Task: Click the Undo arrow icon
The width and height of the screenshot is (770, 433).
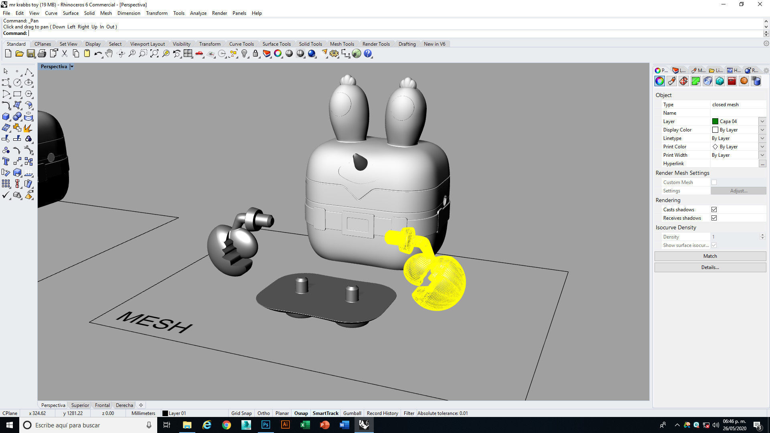Action: 98,53
